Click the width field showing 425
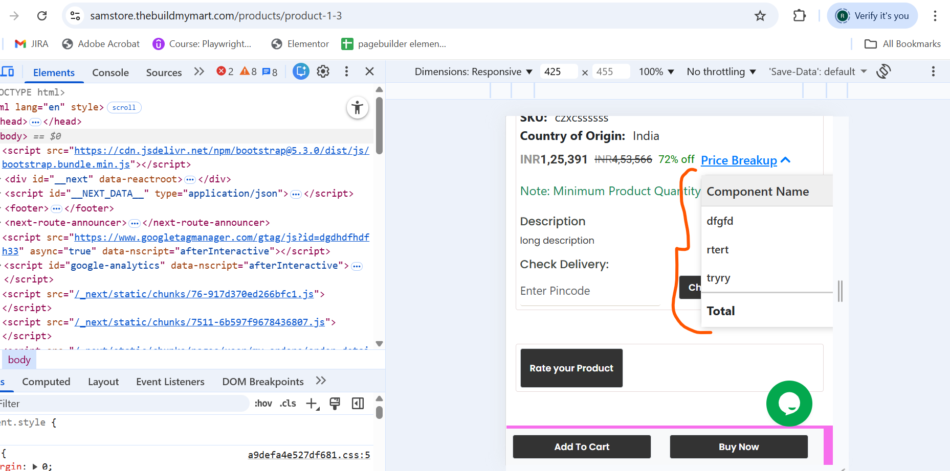The height and width of the screenshot is (471, 950). point(559,72)
